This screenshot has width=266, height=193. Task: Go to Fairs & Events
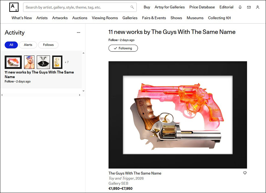[154, 18]
